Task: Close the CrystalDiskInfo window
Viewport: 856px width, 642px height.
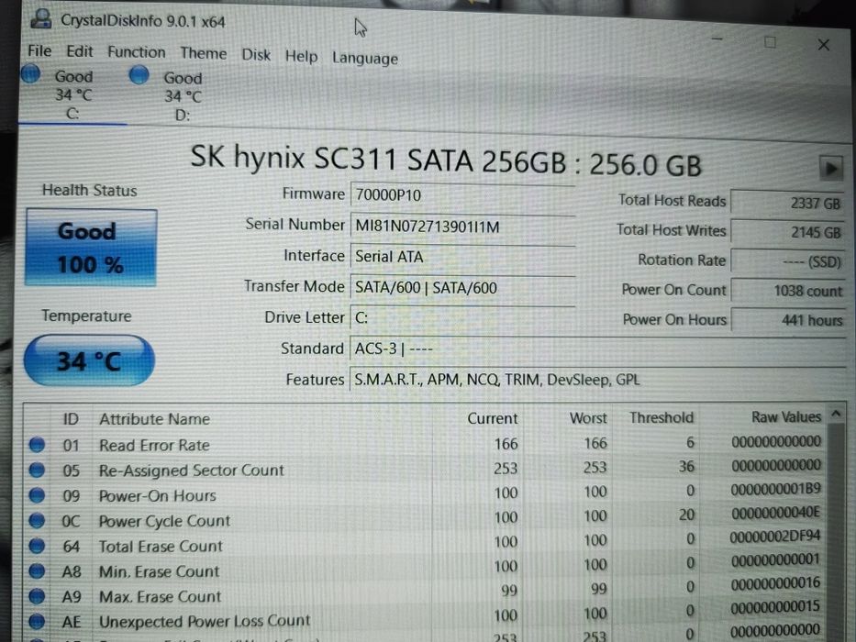Action: [x=824, y=45]
